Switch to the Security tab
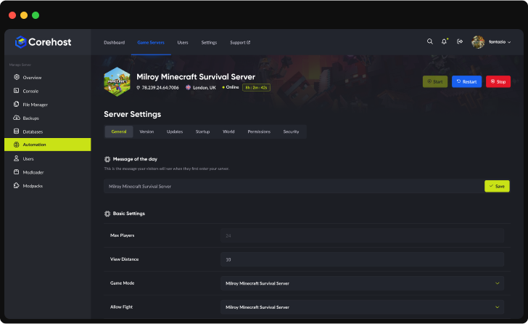The height and width of the screenshot is (324, 528). coord(291,131)
